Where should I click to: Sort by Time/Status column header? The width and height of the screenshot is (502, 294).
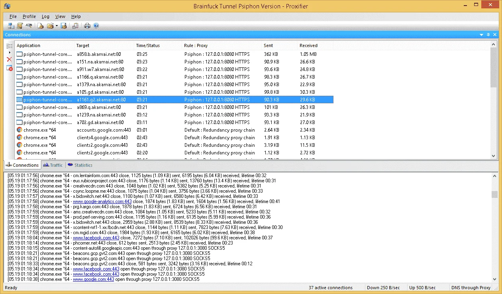(158, 45)
